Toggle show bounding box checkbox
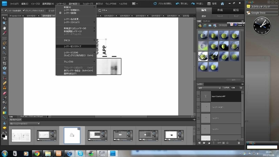The height and width of the screenshot is (157, 279). [x=24, y=10]
